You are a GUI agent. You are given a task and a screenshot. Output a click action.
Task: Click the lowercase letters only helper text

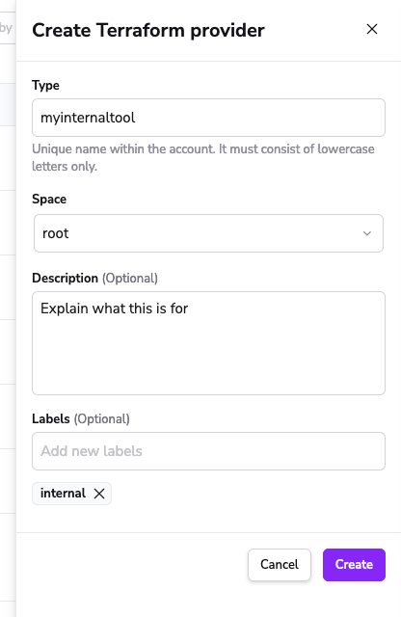pyautogui.click(x=203, y=157)
